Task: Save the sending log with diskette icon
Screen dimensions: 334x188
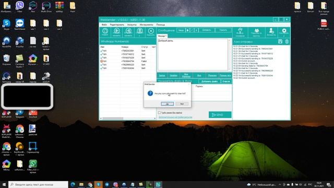Action: 280,42
